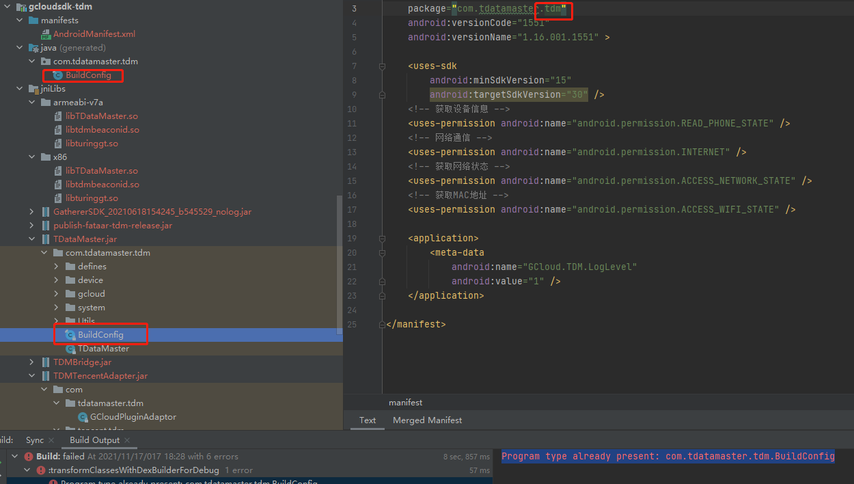Click libtdmbeaconid.so file icon in armeabi-v7a
Viewport: 854px width, 484px height.
click(59, 130)
